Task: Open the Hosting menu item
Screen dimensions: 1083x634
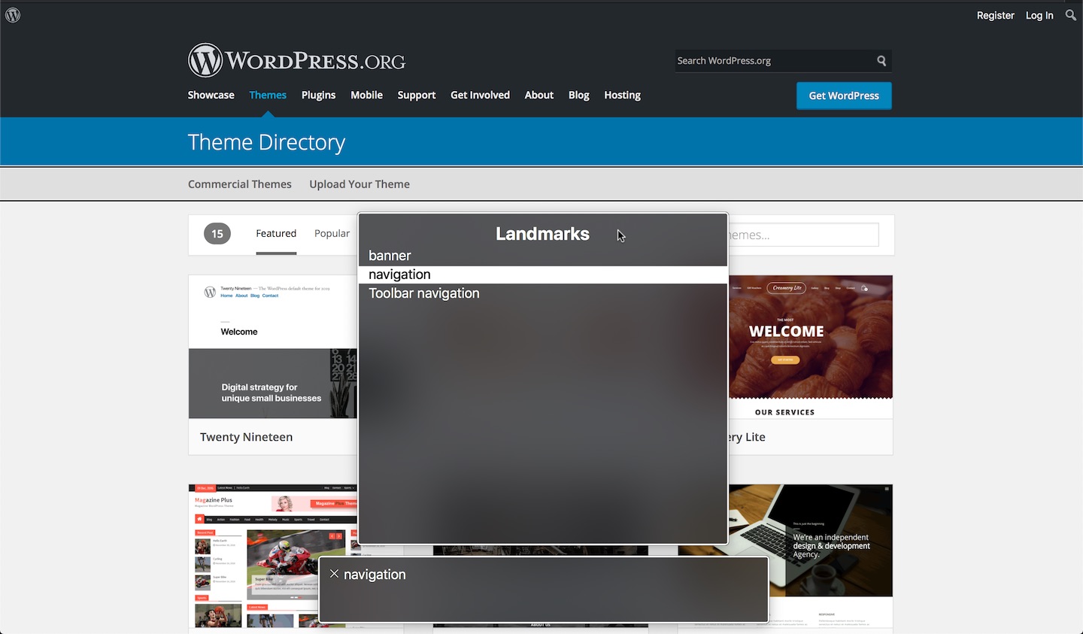Action: coord(622,95)
